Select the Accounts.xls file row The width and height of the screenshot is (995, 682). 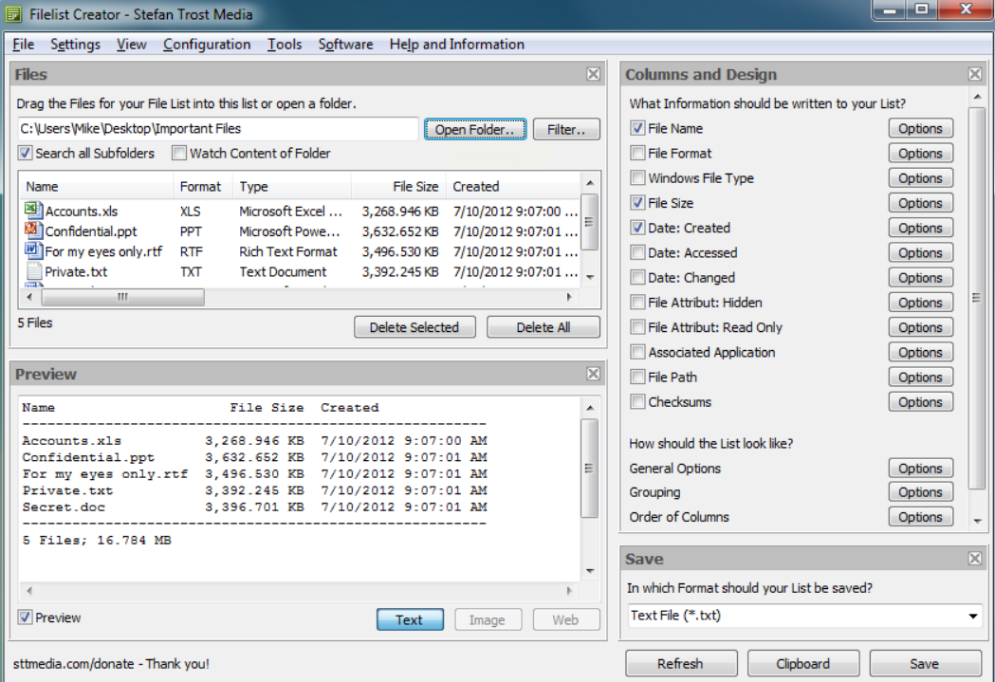300,211
